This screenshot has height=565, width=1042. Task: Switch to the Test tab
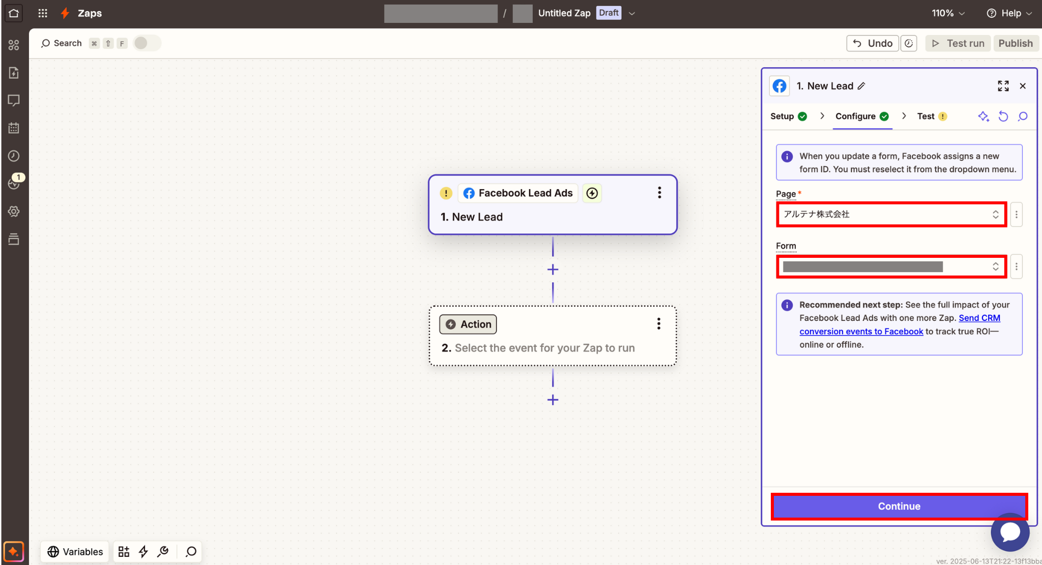[x=932, y=116]
